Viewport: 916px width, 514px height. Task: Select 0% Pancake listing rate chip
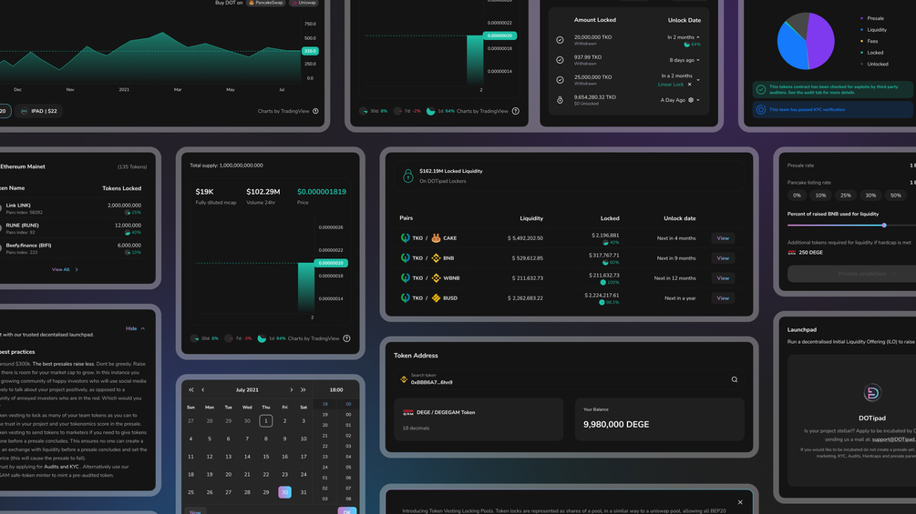[797, 196]
